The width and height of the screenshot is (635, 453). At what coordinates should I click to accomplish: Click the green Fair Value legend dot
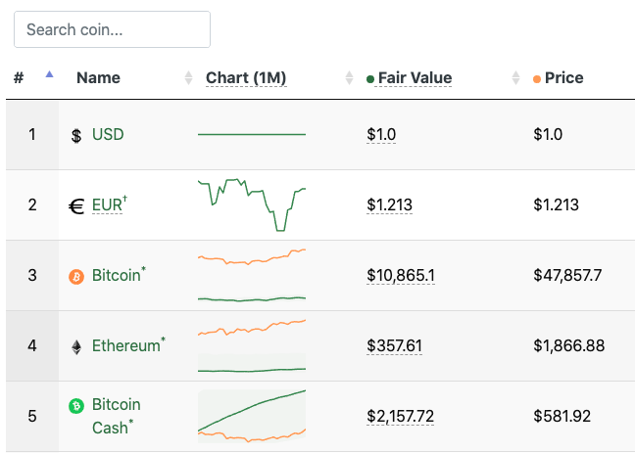point(369,79)
